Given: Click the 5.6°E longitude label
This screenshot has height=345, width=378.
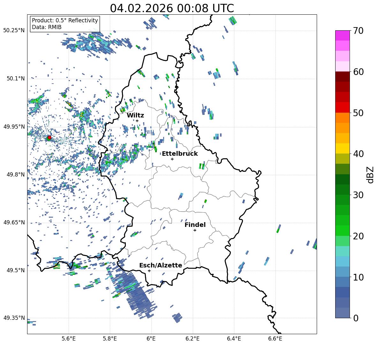Looking at the screenshot, I should point(69,339).
